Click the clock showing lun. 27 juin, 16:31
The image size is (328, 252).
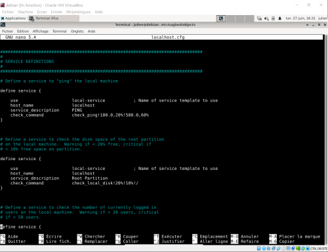(x=300, y=18)
